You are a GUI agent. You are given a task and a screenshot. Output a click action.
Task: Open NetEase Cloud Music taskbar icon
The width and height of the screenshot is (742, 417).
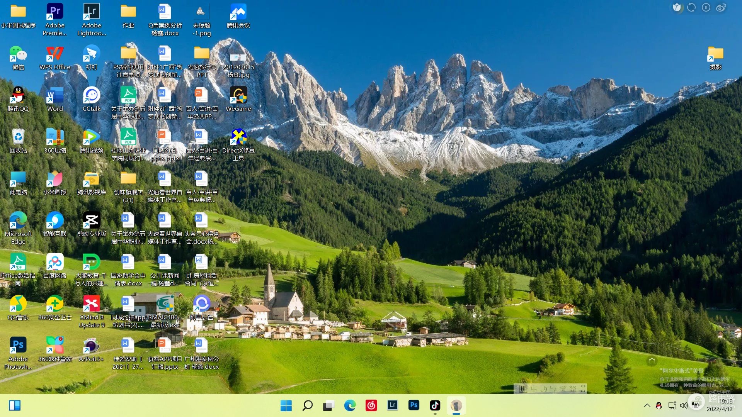pyautogui.click(x=371, y=405)
